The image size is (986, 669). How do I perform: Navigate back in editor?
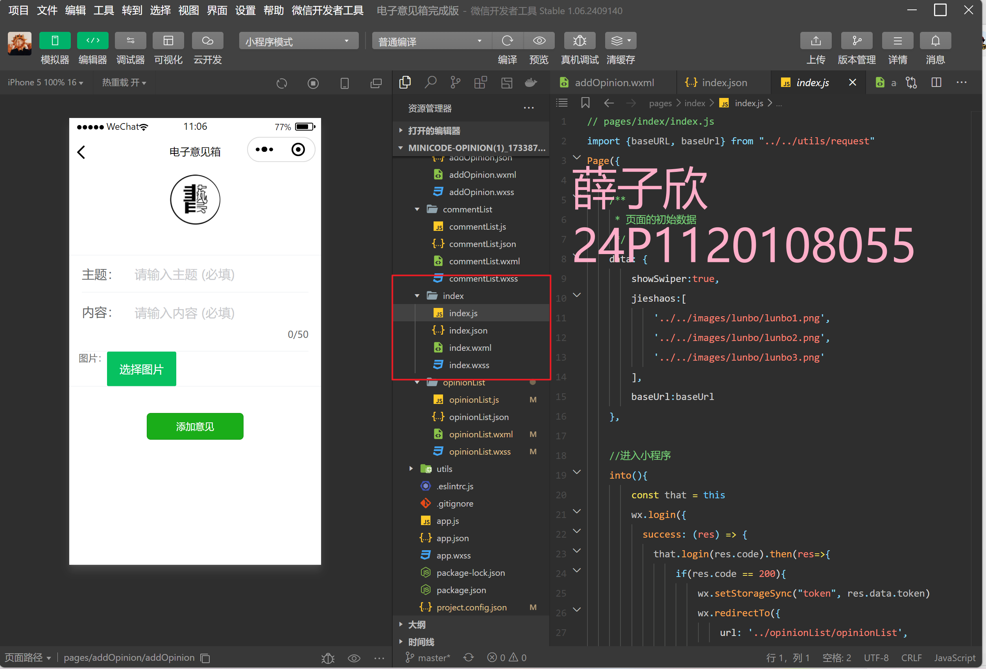click(x=609, y=103)
